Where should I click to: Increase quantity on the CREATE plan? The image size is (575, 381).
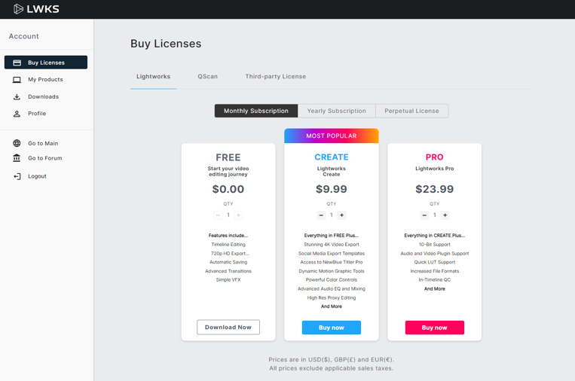tap(342, 215)
